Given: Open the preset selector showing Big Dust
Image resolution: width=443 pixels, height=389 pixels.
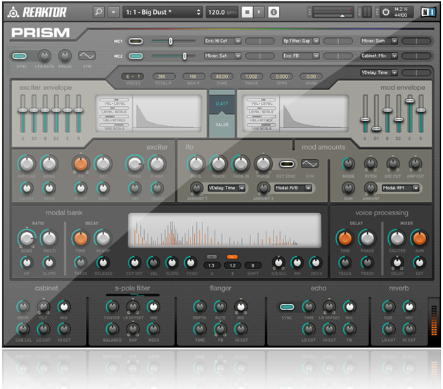Looking at the screenshot, I should 162,12.
